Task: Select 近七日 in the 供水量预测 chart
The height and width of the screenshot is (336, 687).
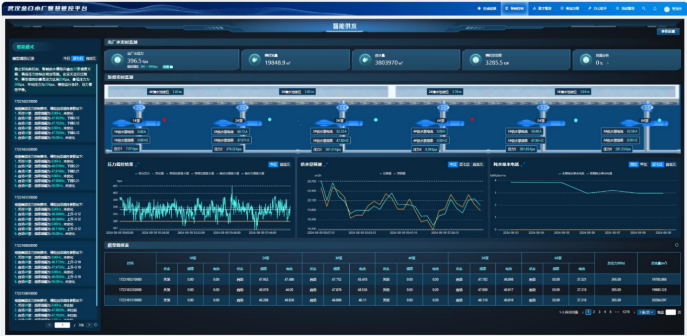Action: point(464,165)
